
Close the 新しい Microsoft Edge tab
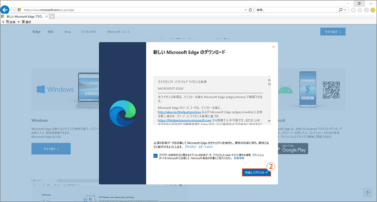click(46, 17)
